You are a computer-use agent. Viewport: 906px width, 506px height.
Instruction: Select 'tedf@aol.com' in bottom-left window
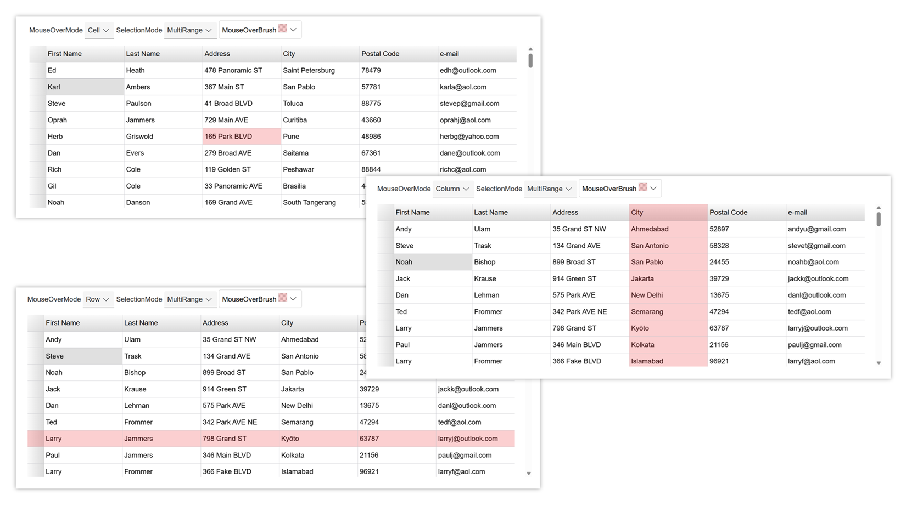point(475,422)
